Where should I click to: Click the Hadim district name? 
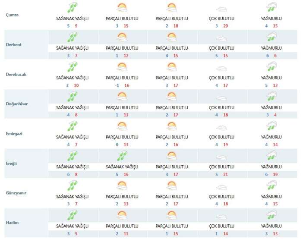click(x=12, y=223)
